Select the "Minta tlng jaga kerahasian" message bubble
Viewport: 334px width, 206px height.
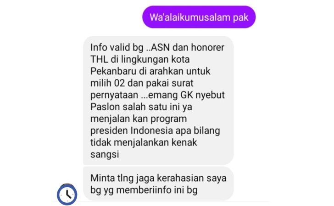tap(158, 184)
